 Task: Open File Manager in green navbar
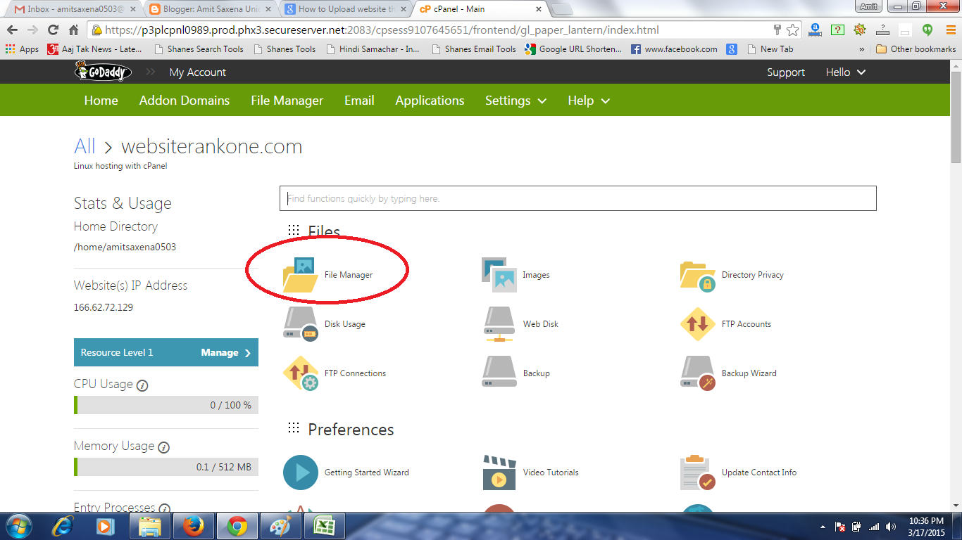coord(287,101)
